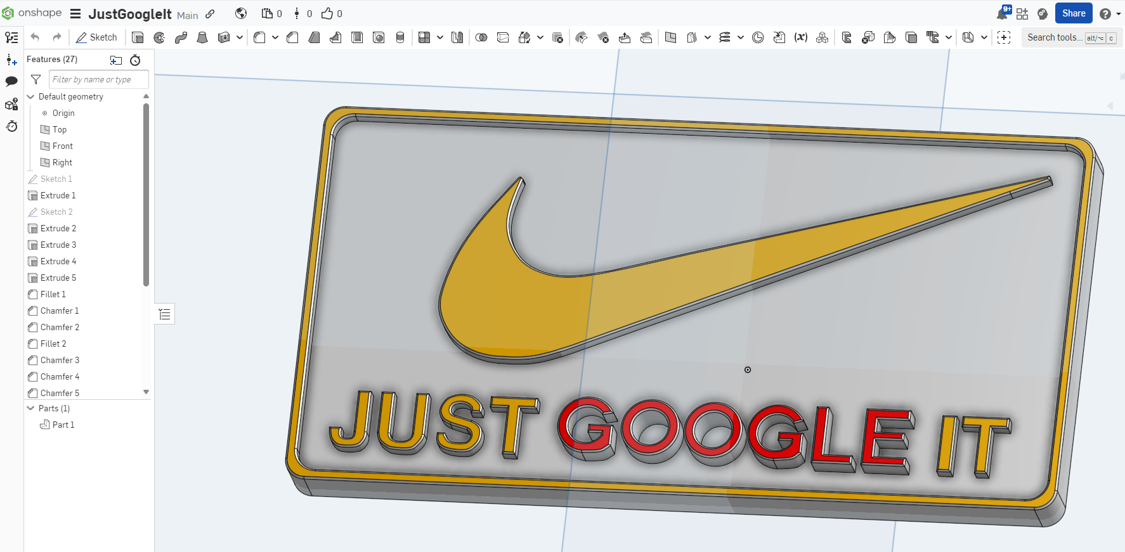The height and width of the screenshot is (552, 1125).
Task: Open the Variable (x) tool
Action: click(801, 37)
